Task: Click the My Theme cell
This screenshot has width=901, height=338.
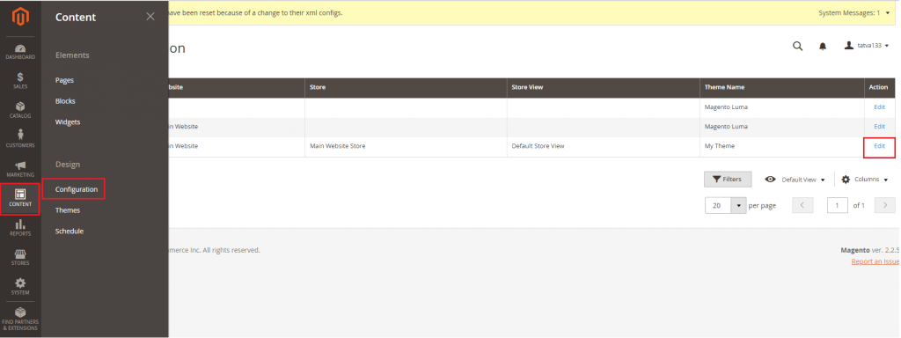Action: (781, 146)
